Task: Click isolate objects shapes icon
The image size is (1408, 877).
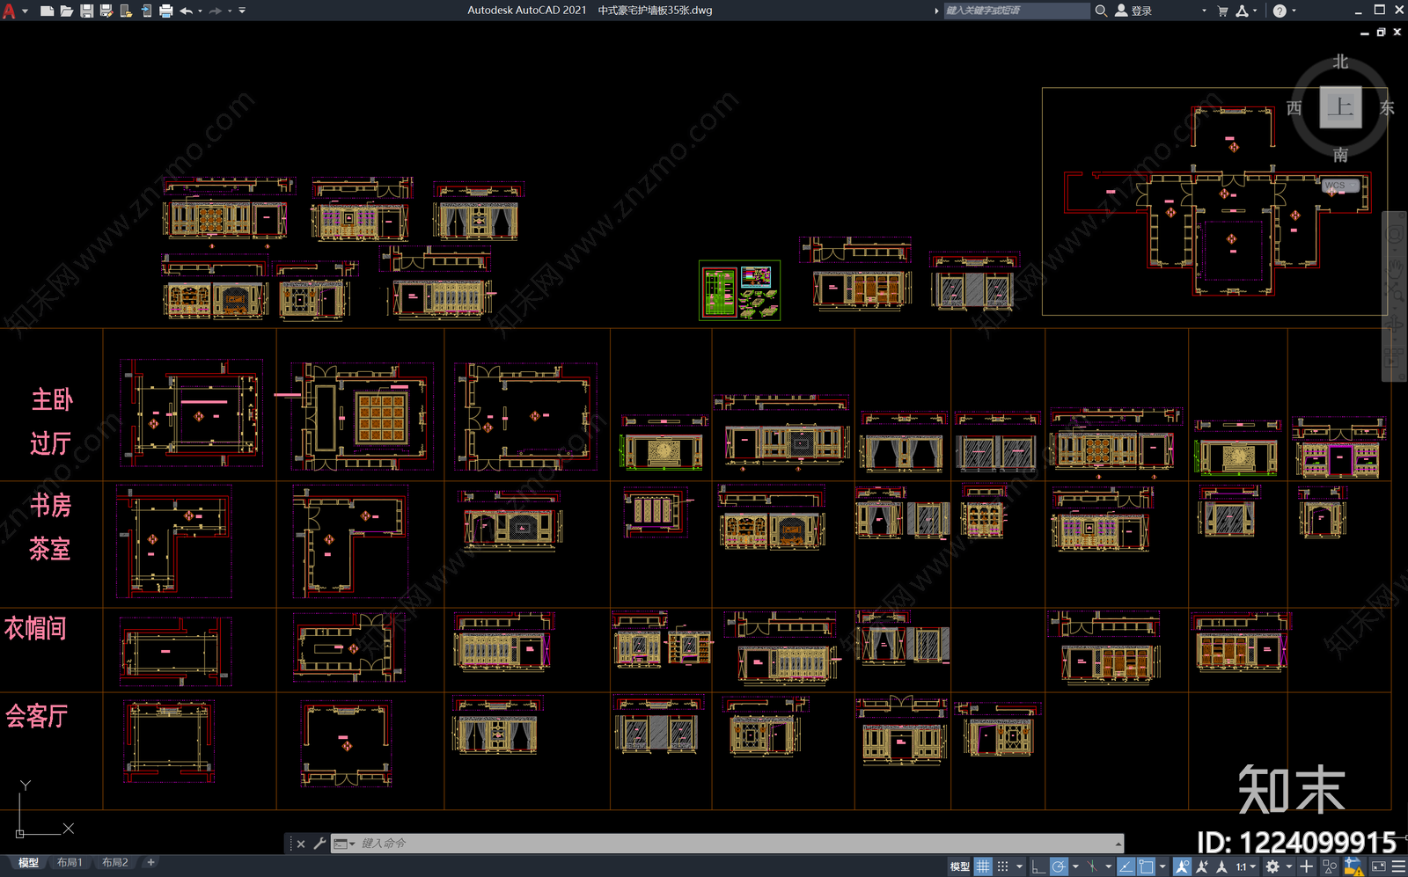Action: (1330, 866)
